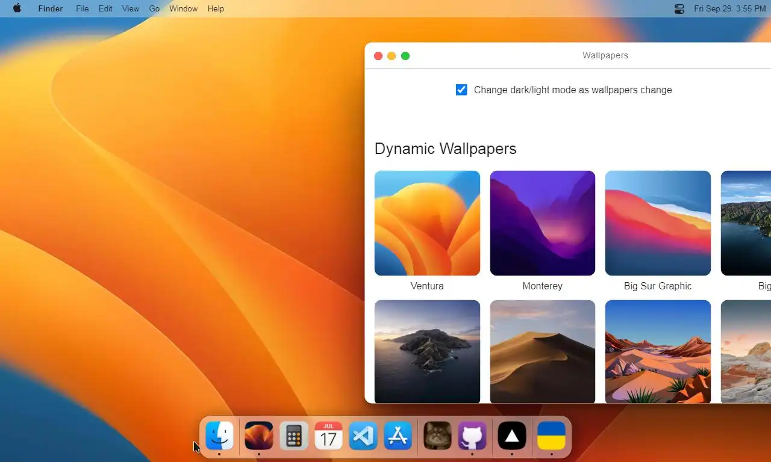Choose the Big Sur Graphic wallpaper
This screenshot has height=462, width=771.
[x=658, y=223]
